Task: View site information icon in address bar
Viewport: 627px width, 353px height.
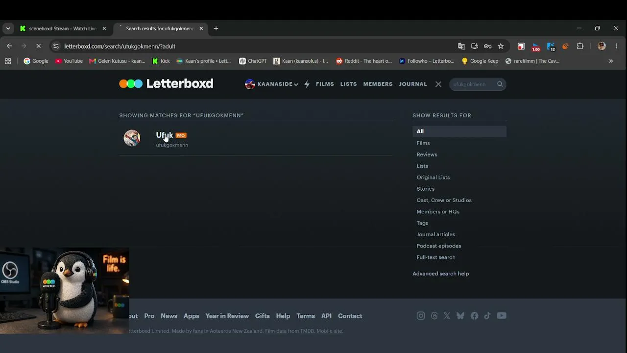Action: click(x=56, y=46)
